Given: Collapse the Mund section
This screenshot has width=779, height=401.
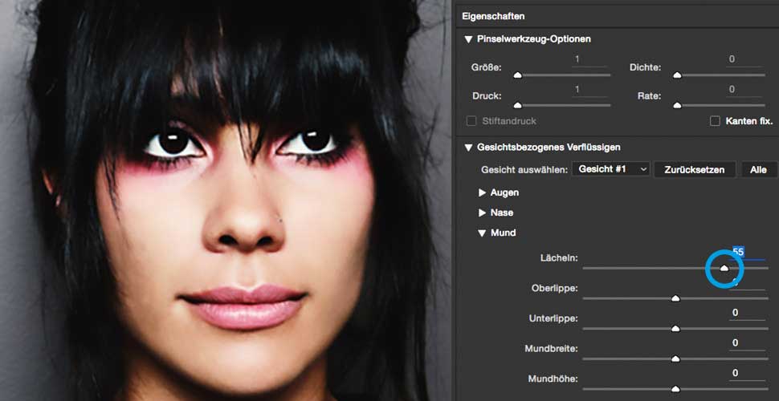Looking at the screenshot, I should (x=483, y=233).
